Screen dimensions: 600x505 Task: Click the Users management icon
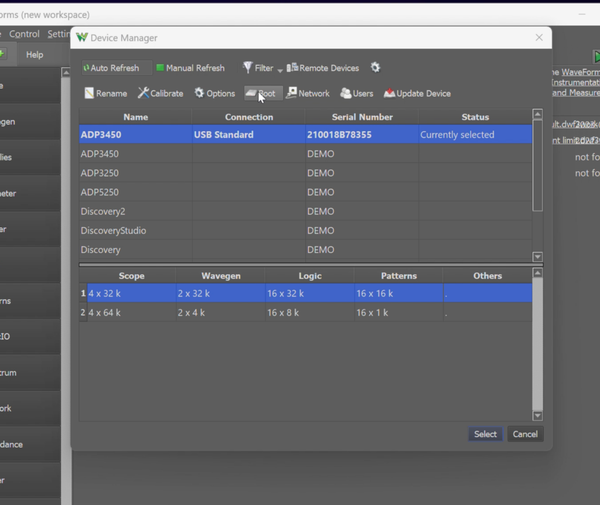click(356, 93)
